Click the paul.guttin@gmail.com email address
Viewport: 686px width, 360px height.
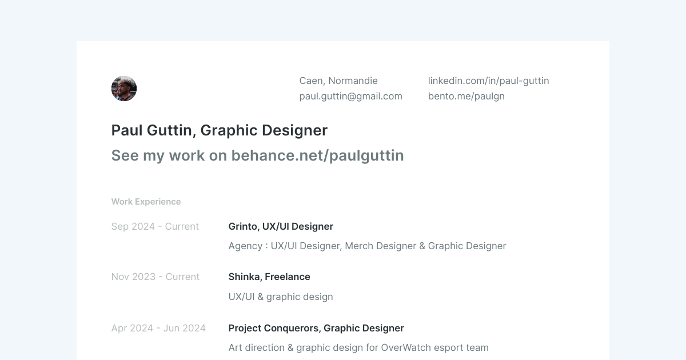coord(350,96)
